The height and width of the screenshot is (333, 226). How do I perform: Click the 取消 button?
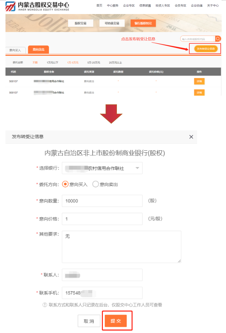[89, 321]
